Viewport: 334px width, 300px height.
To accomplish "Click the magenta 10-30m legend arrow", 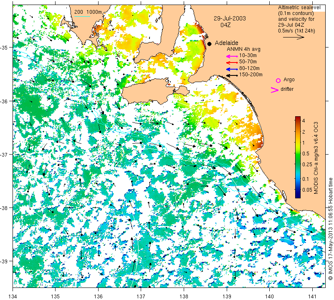I will (232, 56).
